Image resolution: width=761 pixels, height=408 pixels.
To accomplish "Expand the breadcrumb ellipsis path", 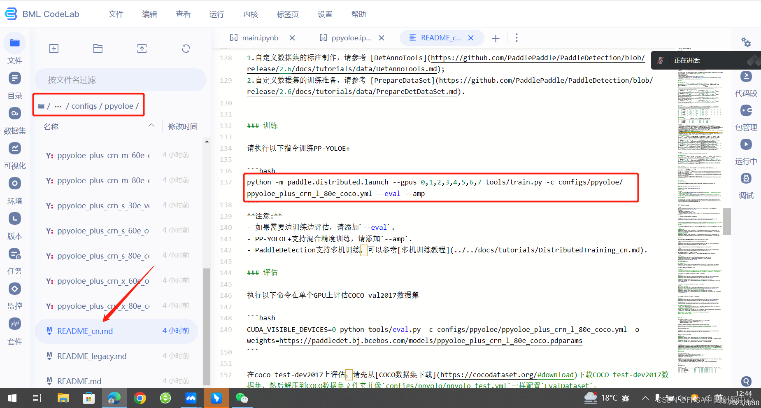I will pos(58,106).
